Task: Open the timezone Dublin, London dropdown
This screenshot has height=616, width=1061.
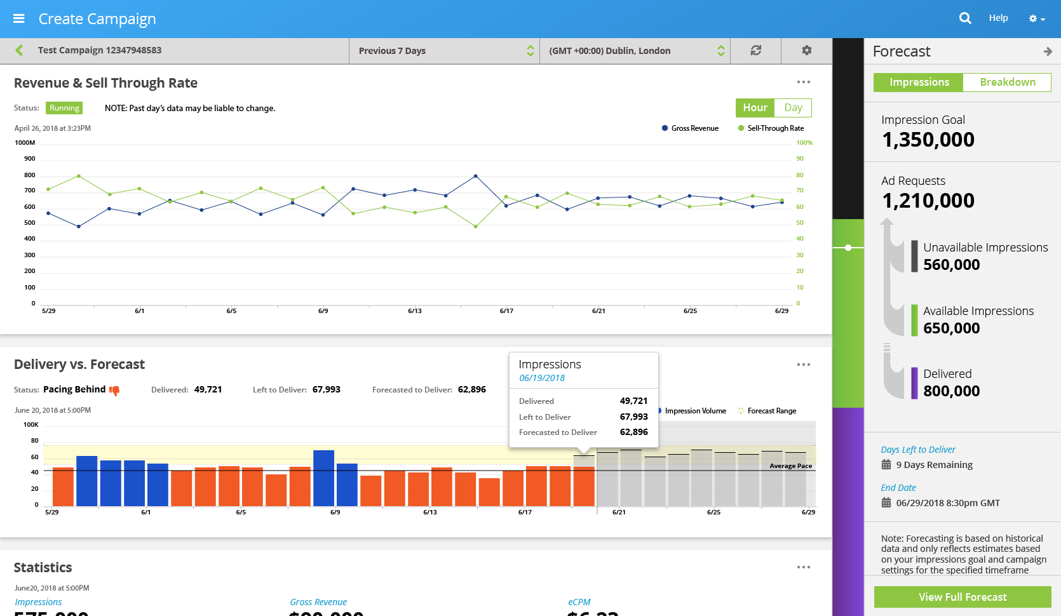Action: tap(635, 51)
